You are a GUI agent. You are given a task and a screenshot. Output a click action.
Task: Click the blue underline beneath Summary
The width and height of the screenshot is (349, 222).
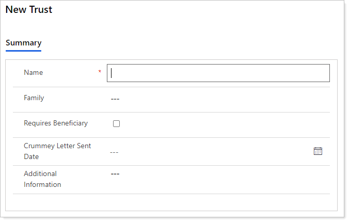pos(23,51)
